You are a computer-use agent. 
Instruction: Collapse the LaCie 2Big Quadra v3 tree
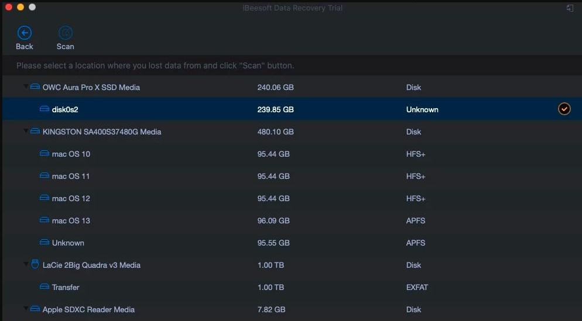coord(26,264)
